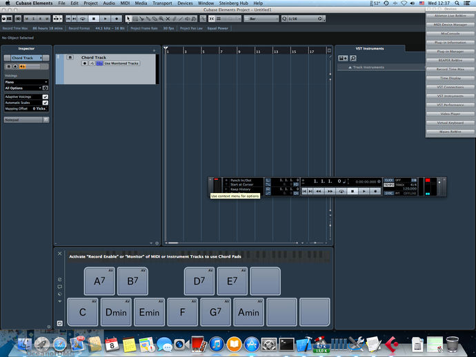The width and height of the screenshot is (476, 357).
Task: Click Video Player in Devices panel
Action: pos(450,114)
